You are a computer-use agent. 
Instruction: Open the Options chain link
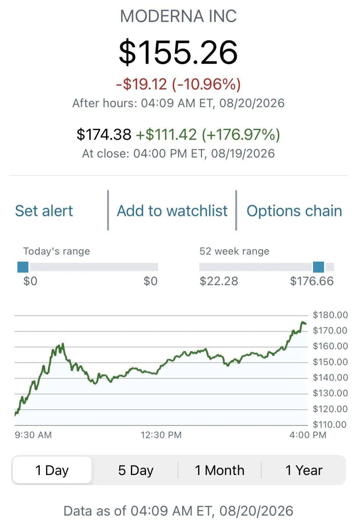click(x=294, y=211)
